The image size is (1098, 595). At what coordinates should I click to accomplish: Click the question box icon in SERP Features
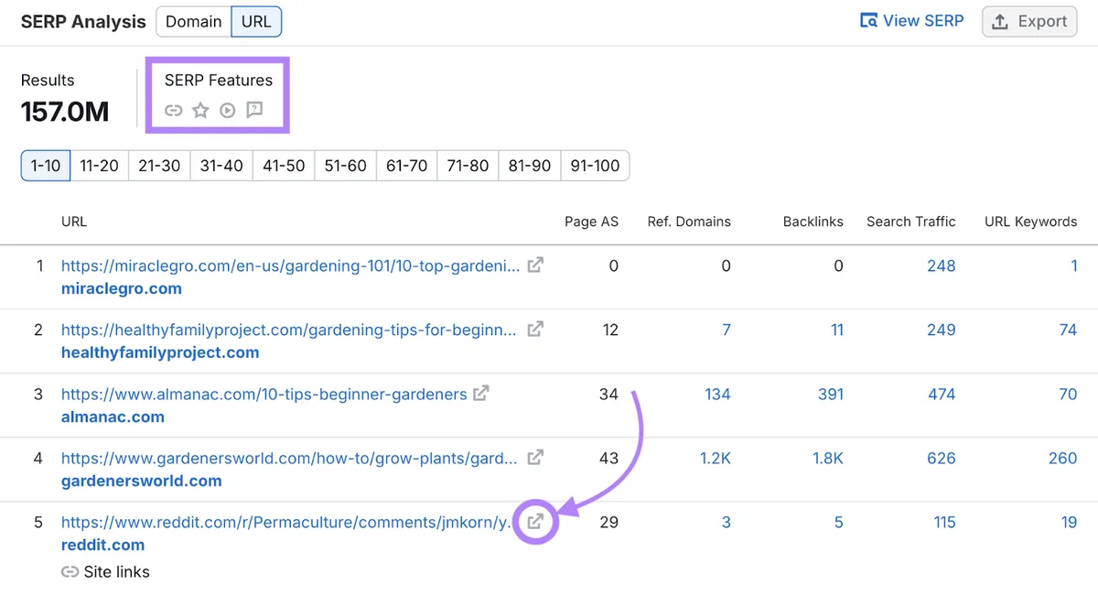click(254, 111)
